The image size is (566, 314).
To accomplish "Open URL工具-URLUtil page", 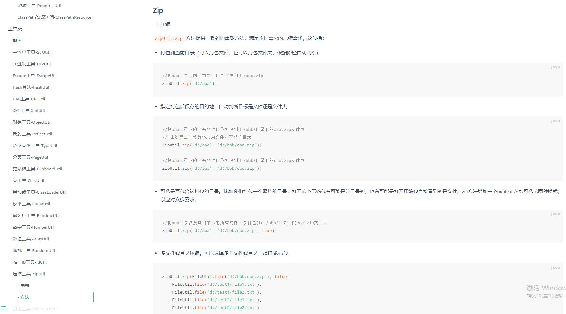I will click(x=29, y=99).
